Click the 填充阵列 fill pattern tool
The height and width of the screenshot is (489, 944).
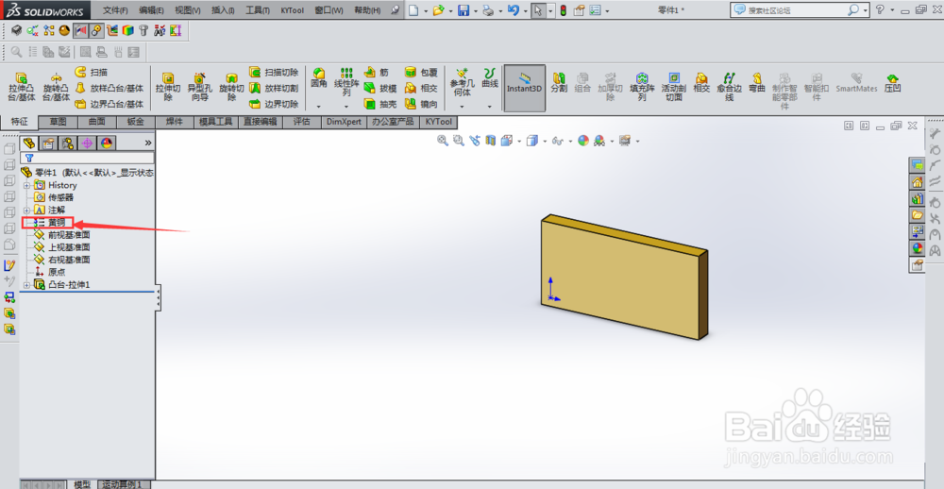point(642,87)
